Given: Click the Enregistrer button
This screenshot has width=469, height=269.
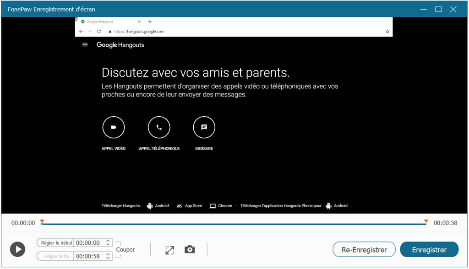Looking at the screenshot, I should 429,250.
